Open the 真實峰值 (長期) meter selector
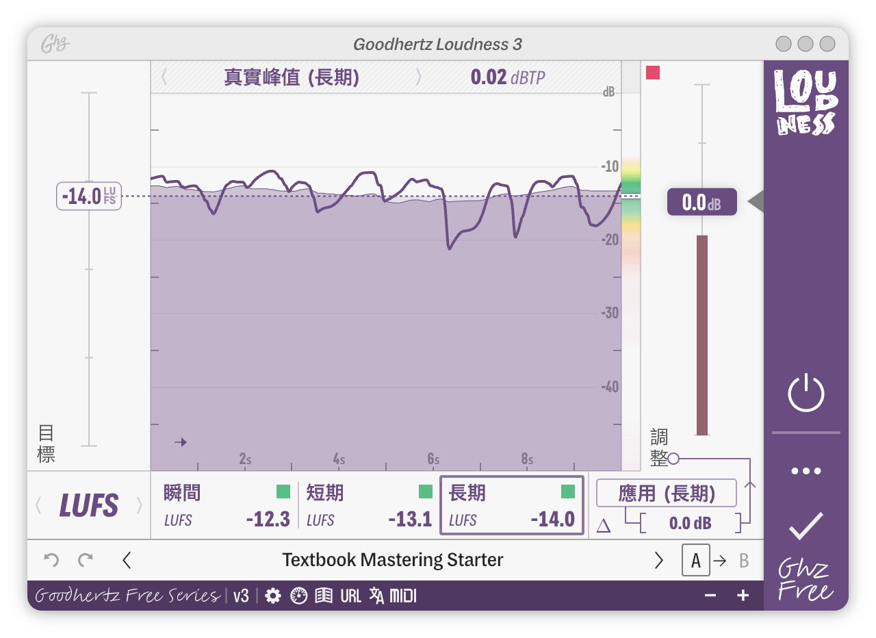 click(x=292, y=77)
